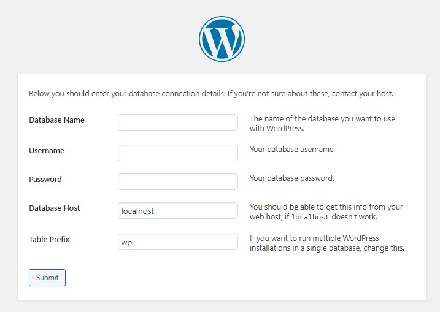Edit the Database Host field containing localhost
Image resolution: width=440 pixels, height=312 pixels.
pos(178,210)
